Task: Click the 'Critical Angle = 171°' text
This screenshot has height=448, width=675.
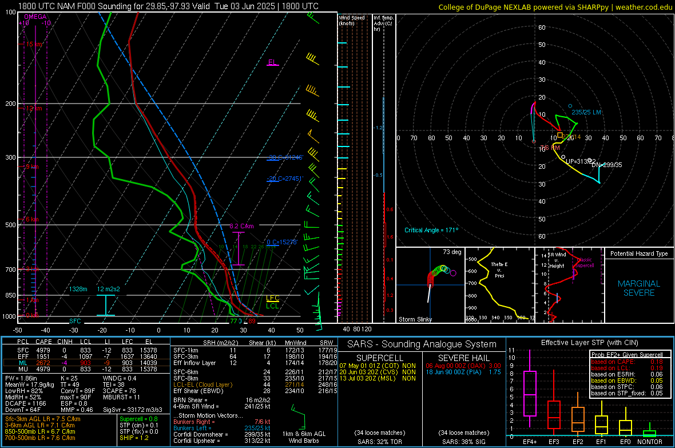Action: (x=431, y=230)
